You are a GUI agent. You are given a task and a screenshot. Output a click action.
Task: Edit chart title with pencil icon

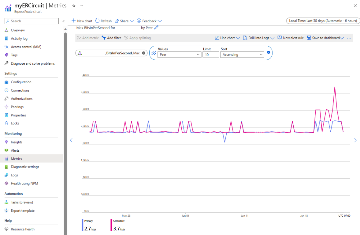tap(156, 28)
